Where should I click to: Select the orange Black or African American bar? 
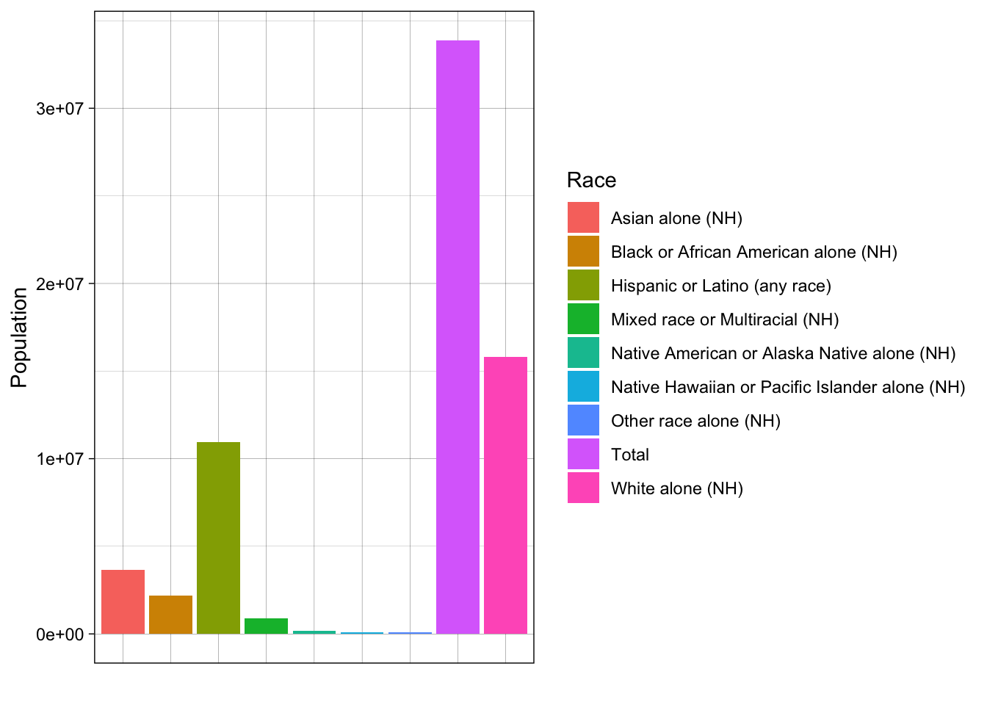170,615
